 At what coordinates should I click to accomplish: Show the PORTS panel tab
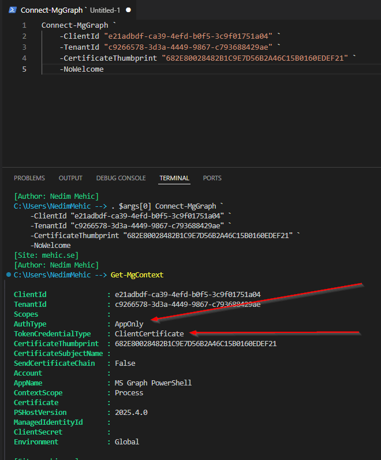pos(212,178)
